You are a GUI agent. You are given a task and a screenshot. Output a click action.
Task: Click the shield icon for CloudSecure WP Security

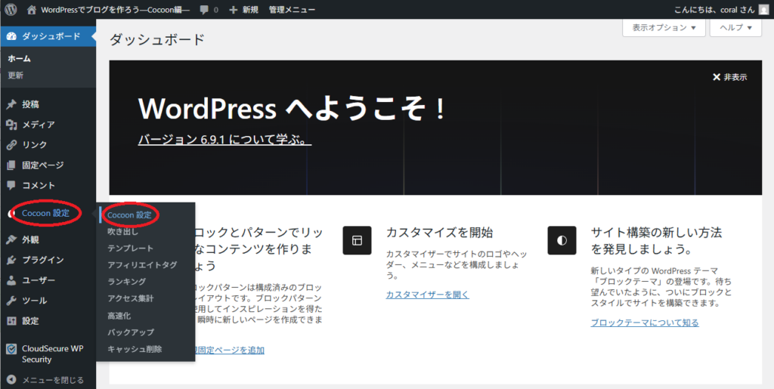point(12,349)
